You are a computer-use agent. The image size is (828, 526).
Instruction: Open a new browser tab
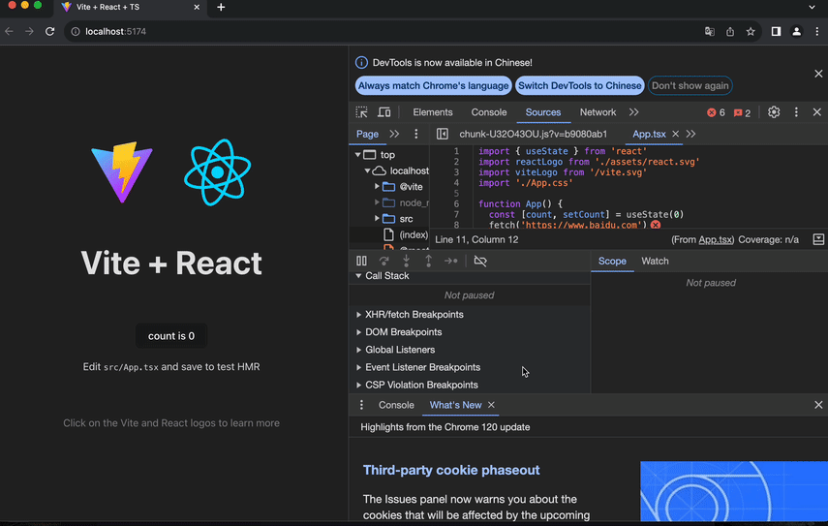(x=221, y=8)
